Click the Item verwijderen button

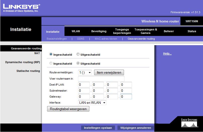109,72
